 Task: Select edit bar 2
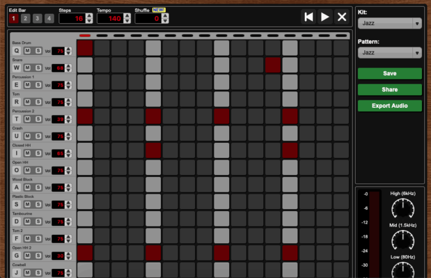point(25,19)
